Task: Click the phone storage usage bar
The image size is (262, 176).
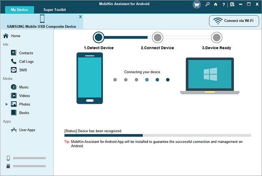Action: (30, 158)
